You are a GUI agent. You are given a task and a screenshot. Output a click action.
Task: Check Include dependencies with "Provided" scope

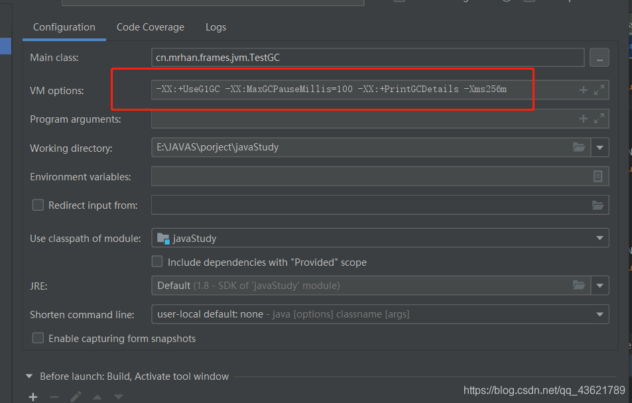(x=157, y=262)
